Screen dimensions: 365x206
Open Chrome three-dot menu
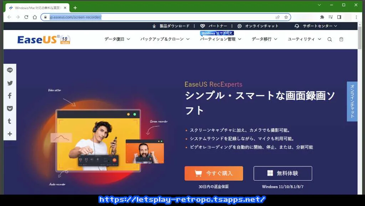[x=356, y=17]
